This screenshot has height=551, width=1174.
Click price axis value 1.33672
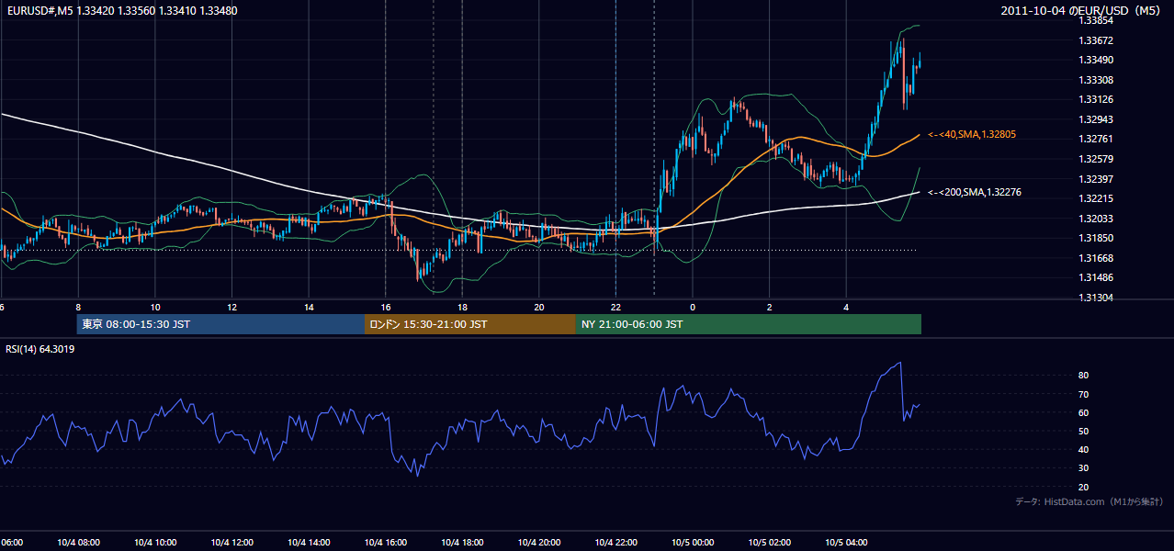coord(1096,40)
